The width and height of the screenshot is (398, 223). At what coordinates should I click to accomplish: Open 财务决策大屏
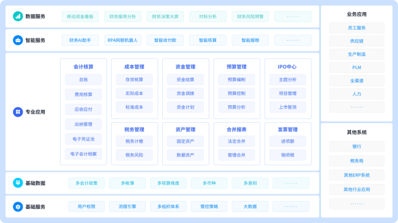coord(165,16)
